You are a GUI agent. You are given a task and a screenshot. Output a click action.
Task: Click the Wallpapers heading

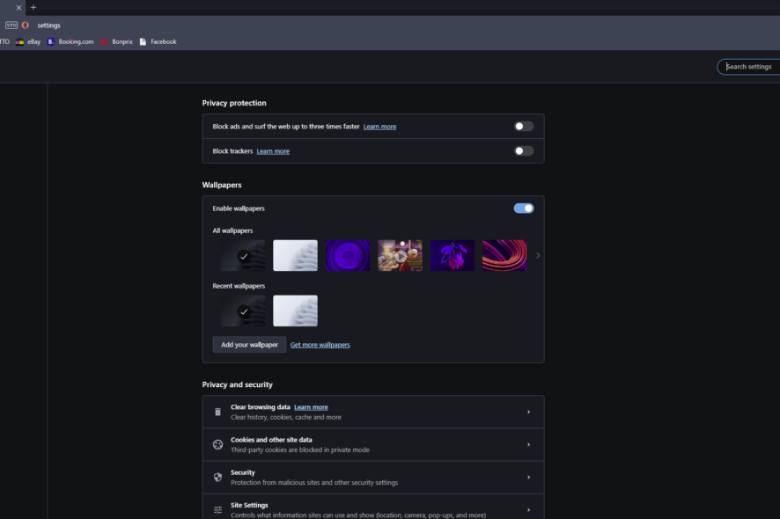coord(222,185)
